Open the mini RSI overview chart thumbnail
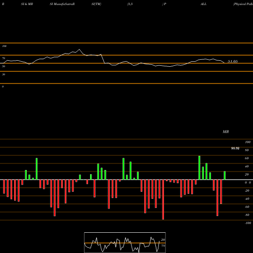 click(125, 242)
